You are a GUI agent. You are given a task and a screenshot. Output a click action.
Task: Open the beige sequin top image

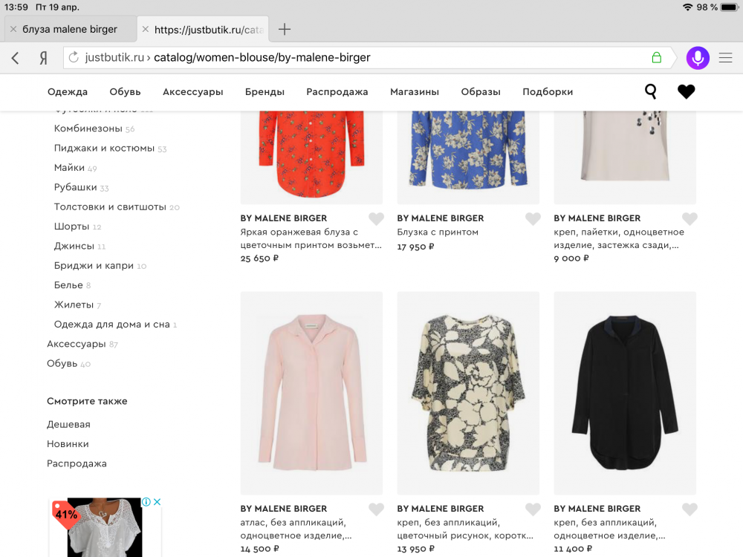(625, 157)
